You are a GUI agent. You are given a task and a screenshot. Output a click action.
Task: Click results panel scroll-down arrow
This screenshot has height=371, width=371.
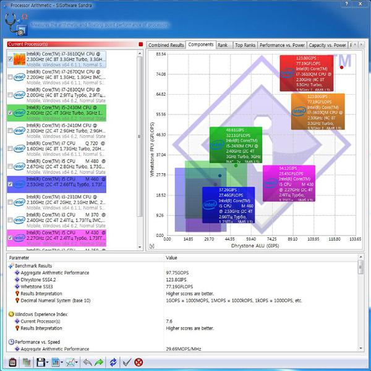(360, 348)
